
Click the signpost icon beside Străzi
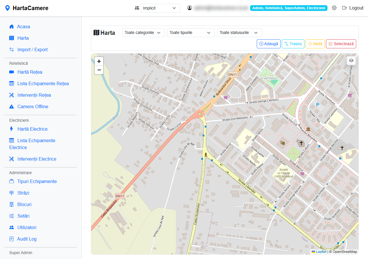[11, 193]
